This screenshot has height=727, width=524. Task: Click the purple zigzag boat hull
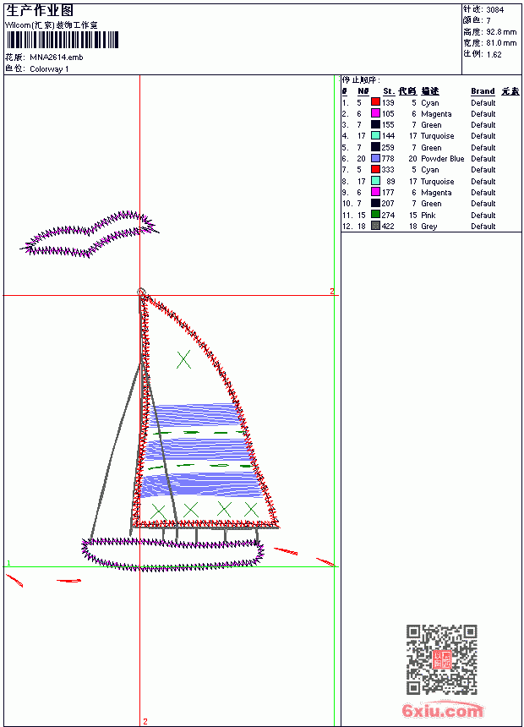(x=173, y=554)
